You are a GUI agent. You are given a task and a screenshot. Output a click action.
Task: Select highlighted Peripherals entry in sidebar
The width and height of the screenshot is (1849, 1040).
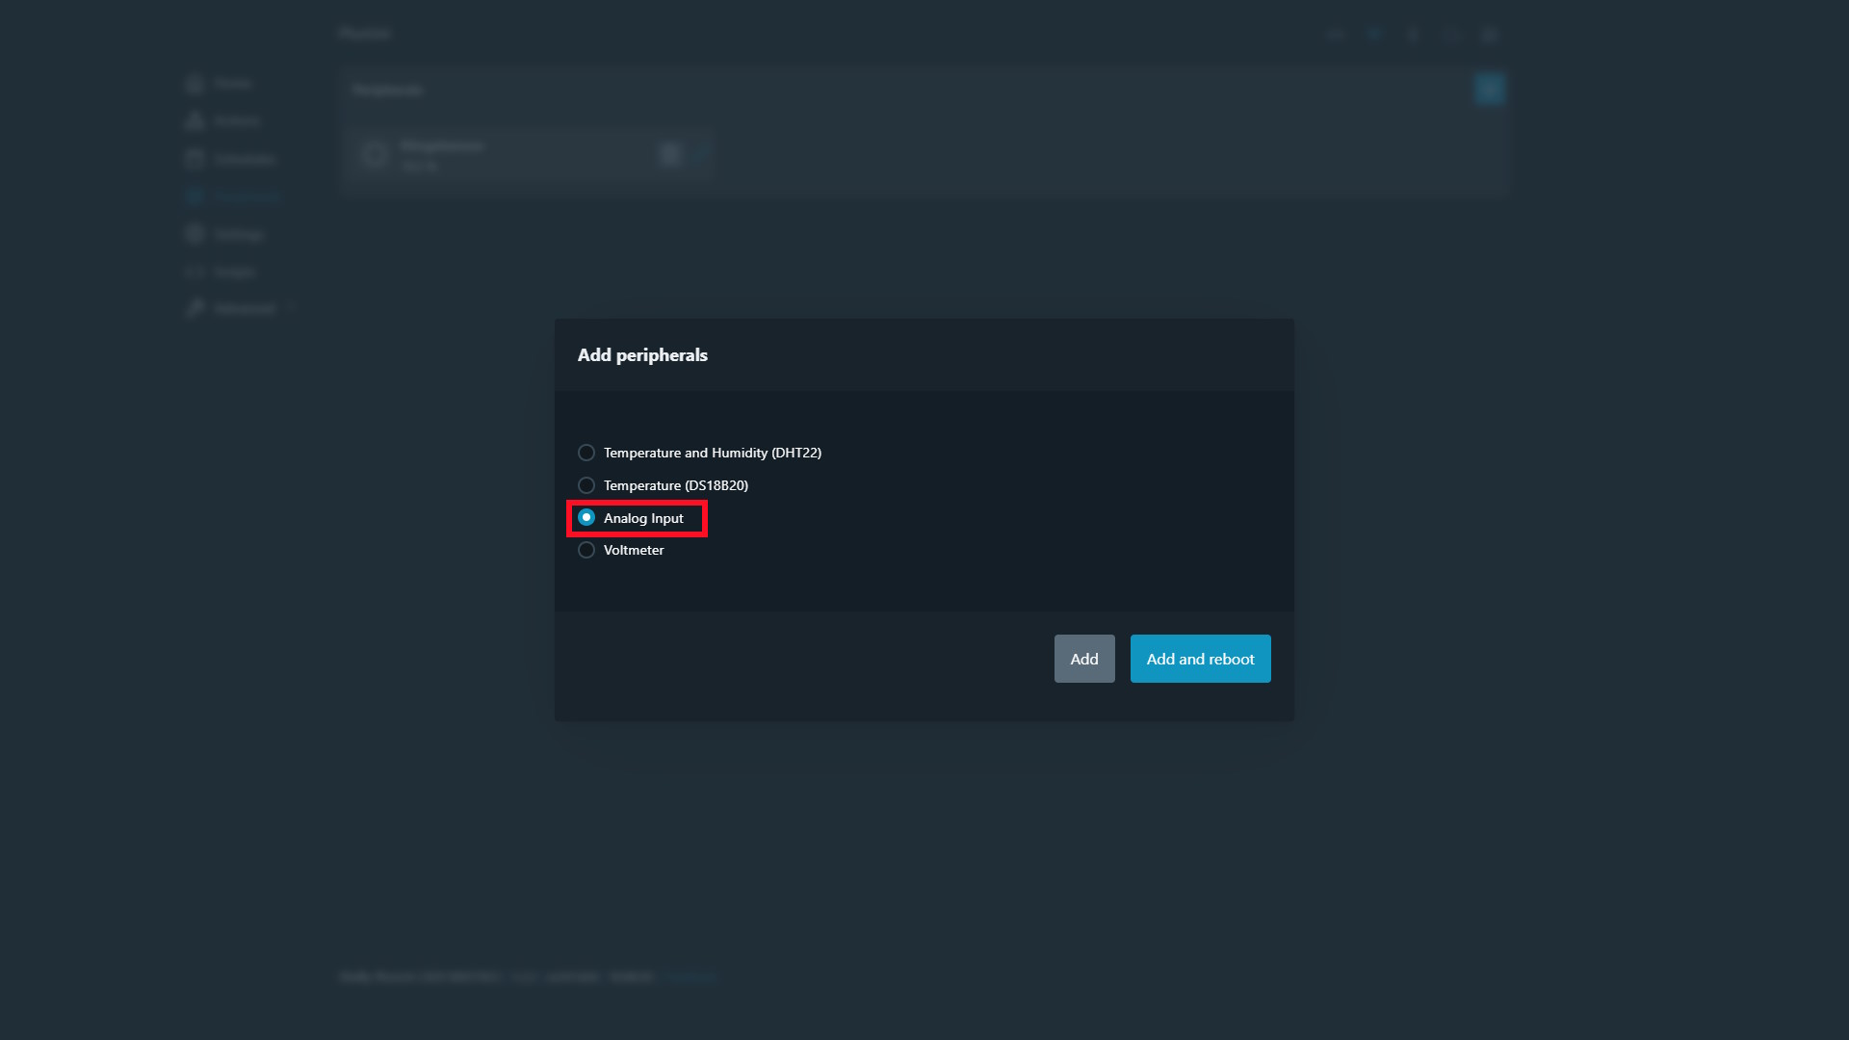pyautogui.click(x=246, y=196)
